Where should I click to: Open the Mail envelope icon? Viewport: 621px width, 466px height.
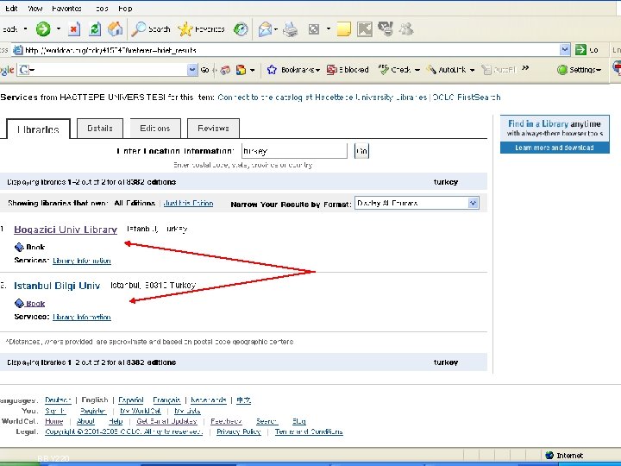[265, 29]
